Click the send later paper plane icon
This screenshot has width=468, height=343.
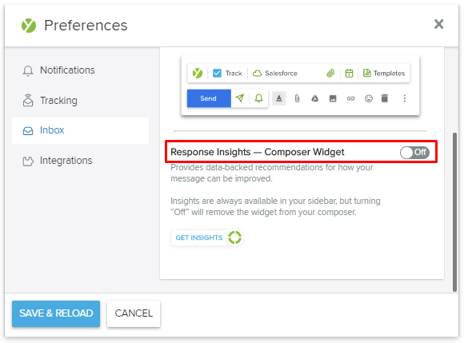pos(240,98)
